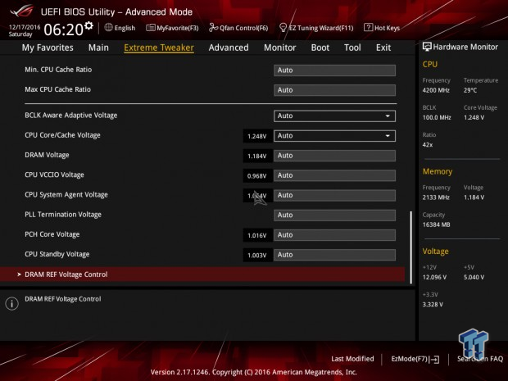Click Min. CPU Cache Ratio field
The image size is (508, 381).
[x=334, y=70]
